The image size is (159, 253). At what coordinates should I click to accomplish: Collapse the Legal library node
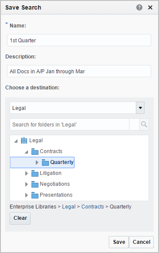[x=16, y=141]
